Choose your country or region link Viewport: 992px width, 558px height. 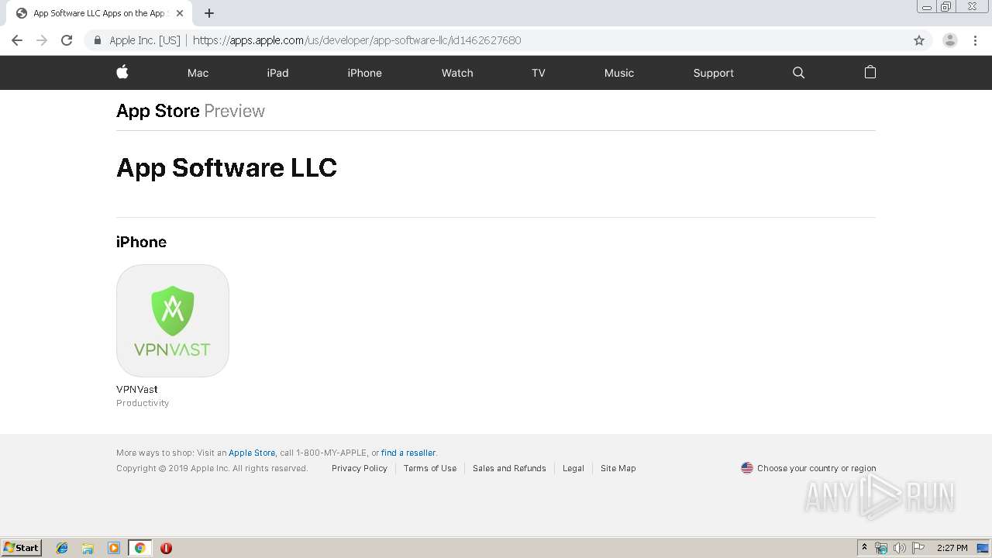click(x=817, y=468)
